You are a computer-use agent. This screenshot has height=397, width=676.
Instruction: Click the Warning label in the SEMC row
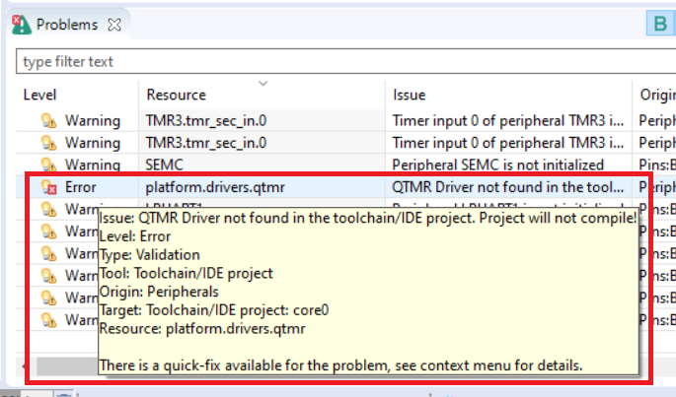93,165
